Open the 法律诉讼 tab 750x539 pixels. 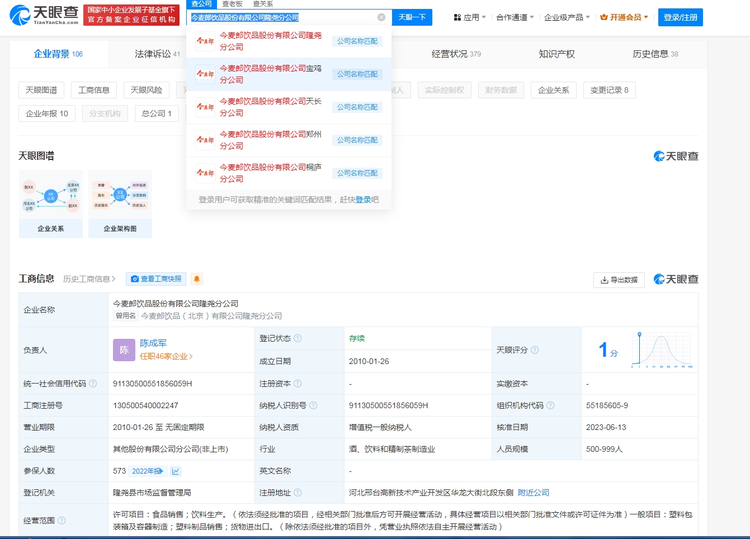pos(157,54)
